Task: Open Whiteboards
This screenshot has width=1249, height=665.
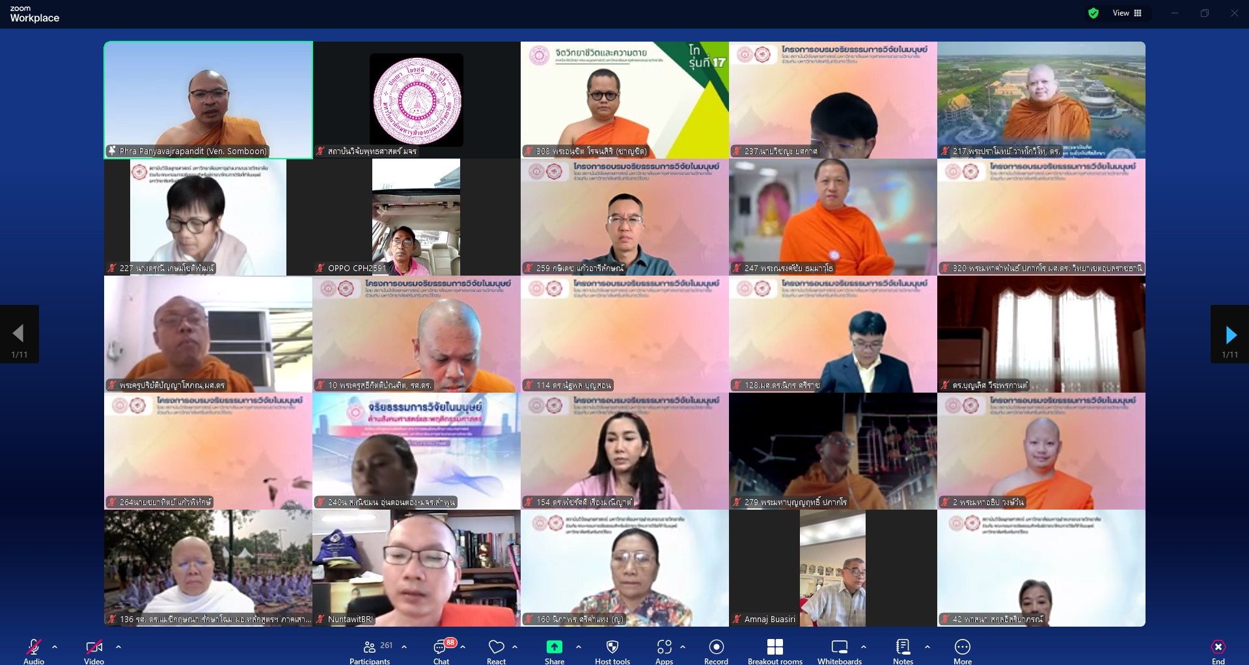Action: click(839, 651)
